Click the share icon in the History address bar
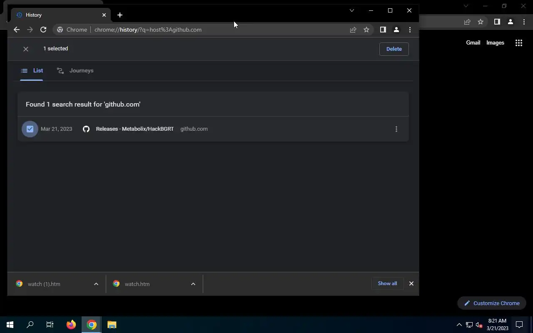The image size is (533, 333). pyautogui.click(x=353, y=30)
